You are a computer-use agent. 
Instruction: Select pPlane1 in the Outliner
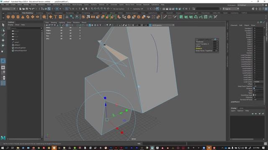(17, 45)
